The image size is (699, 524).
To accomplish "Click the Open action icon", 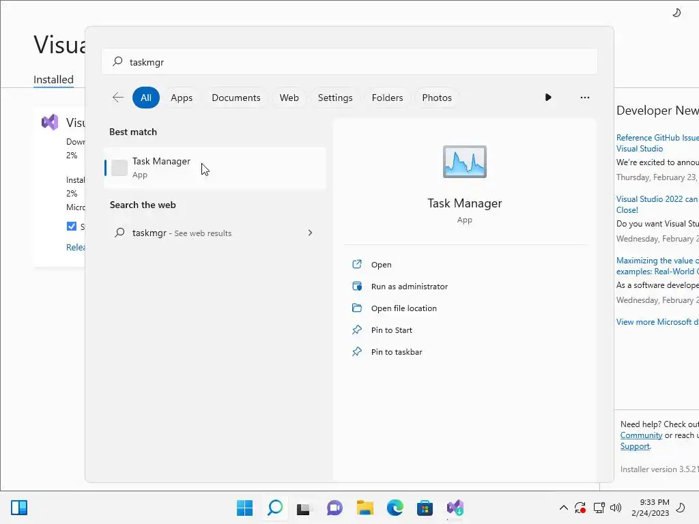I will (x=357, y=264).
